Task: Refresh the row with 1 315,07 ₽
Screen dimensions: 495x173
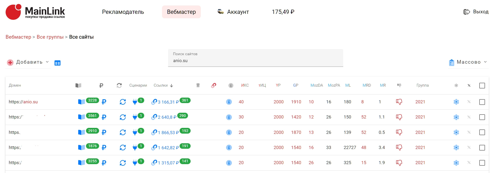Action: tap(123, 163)
